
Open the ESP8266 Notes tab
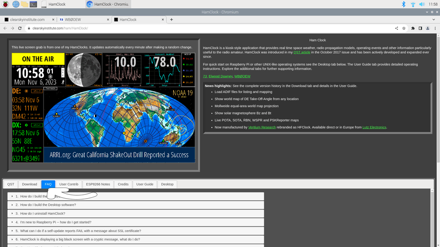point(98,184)
